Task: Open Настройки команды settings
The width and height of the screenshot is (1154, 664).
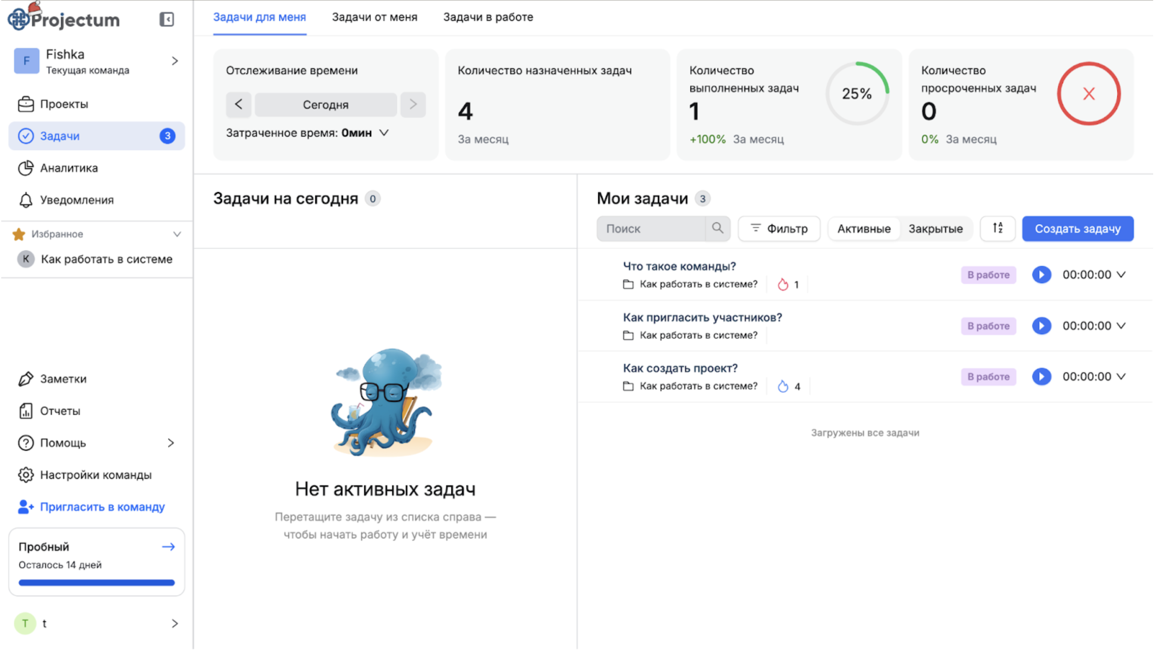Action: click(96, 475)
